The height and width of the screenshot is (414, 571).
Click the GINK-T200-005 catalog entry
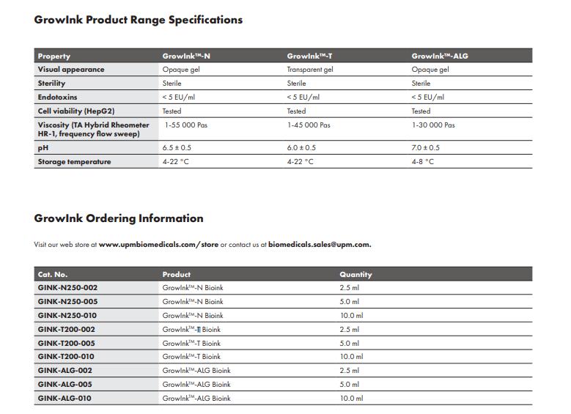pyautogui.click(x=67, y=343)
